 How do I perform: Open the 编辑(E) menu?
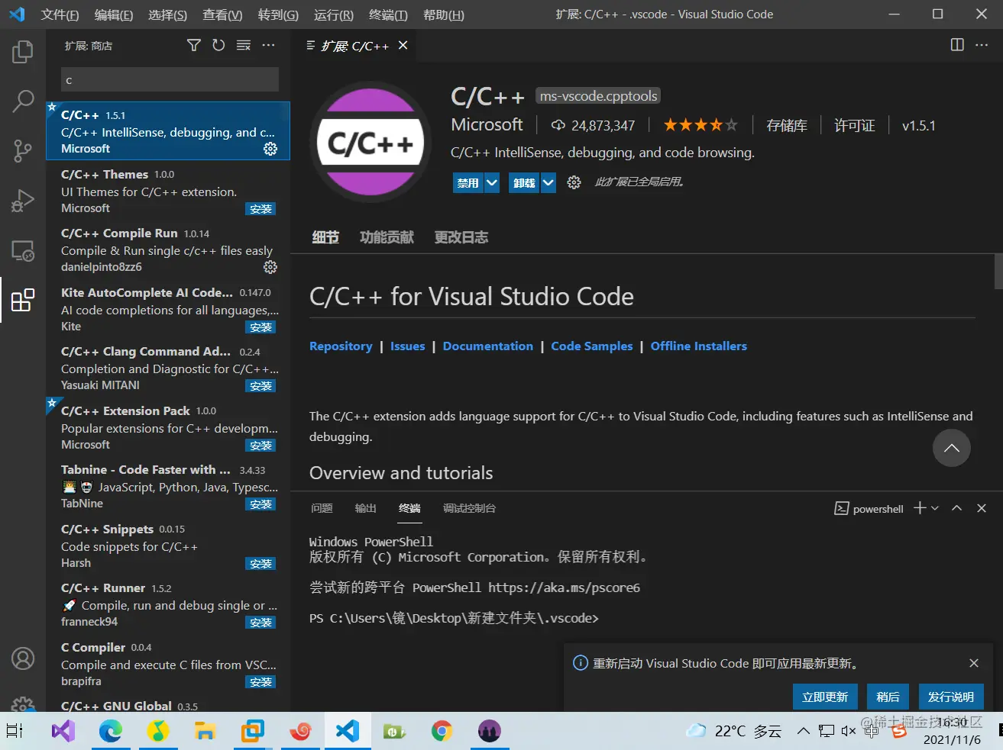pos(114,14)
